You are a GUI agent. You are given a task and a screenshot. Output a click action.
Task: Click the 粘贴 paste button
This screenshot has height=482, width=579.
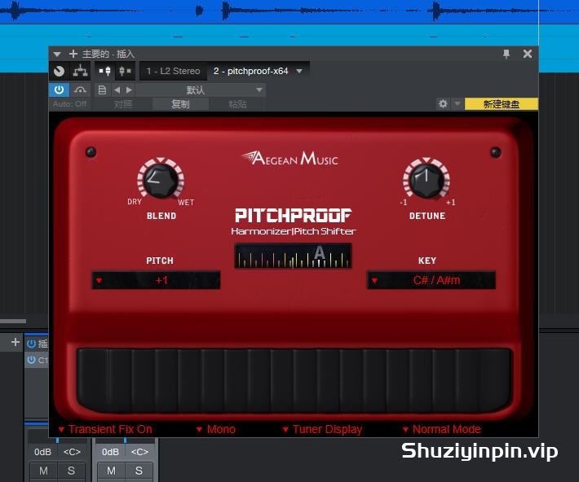tap(237, 104)
